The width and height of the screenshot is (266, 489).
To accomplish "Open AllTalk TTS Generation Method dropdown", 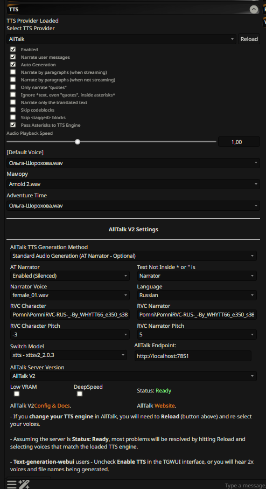I will [x=134, y=256].
